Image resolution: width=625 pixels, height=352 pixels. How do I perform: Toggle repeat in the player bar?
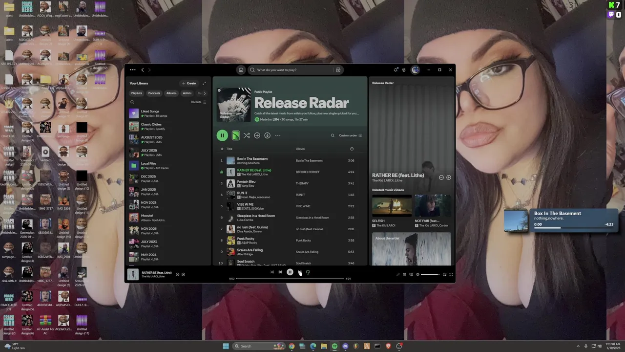[x=308, y=272]
